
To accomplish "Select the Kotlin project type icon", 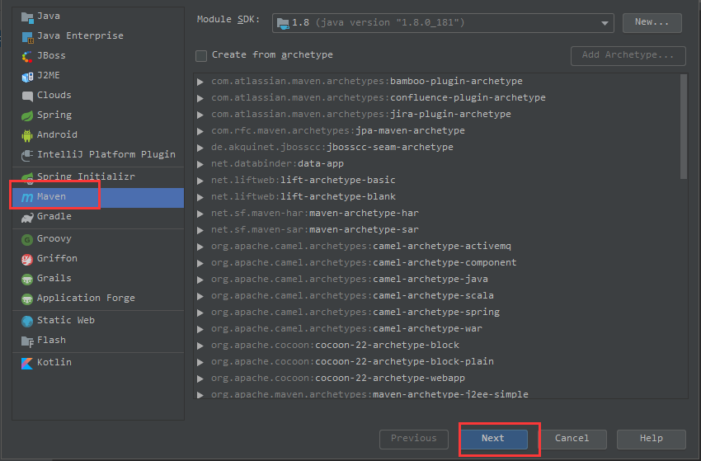I will pyautogui.click(x=27, y=363).
